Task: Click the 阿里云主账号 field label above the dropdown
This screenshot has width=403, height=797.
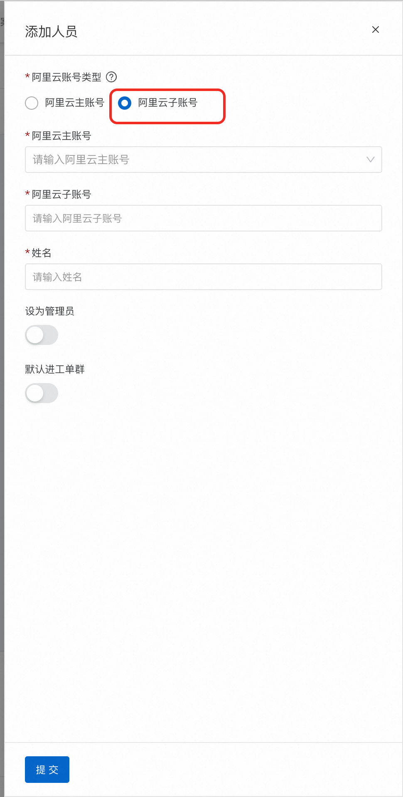Action: coord(61,136)
